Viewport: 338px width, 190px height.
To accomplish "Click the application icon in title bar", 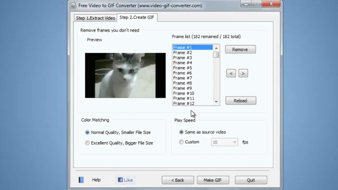I will 73,5.
